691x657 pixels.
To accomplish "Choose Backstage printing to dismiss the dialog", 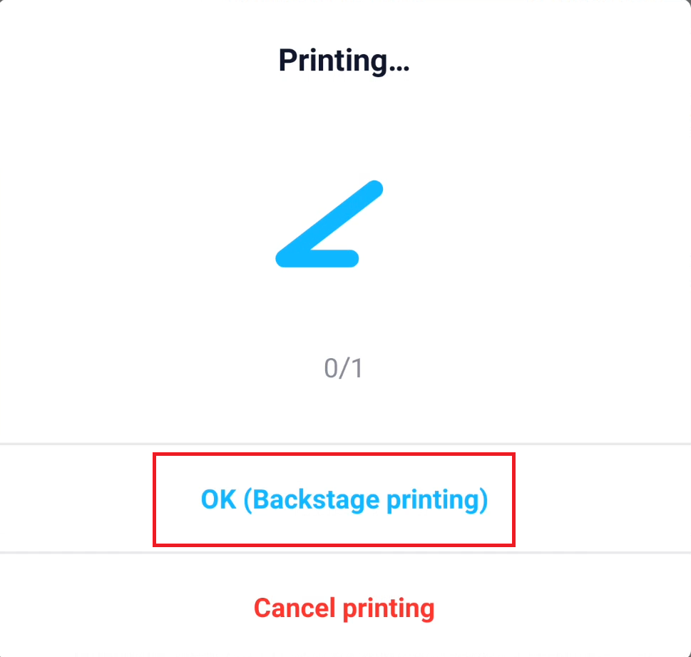I will click(344, 500).
